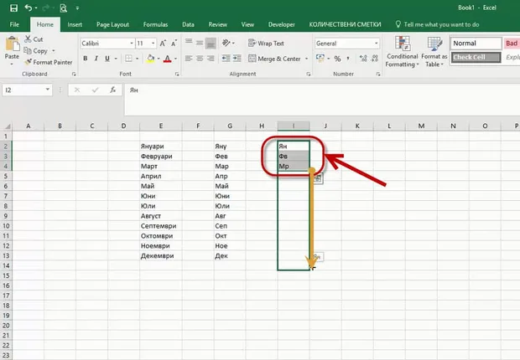Image resolution: width=520 pixels, height=360 pixels.
Task: Align text right
Action: click(211, 59)
